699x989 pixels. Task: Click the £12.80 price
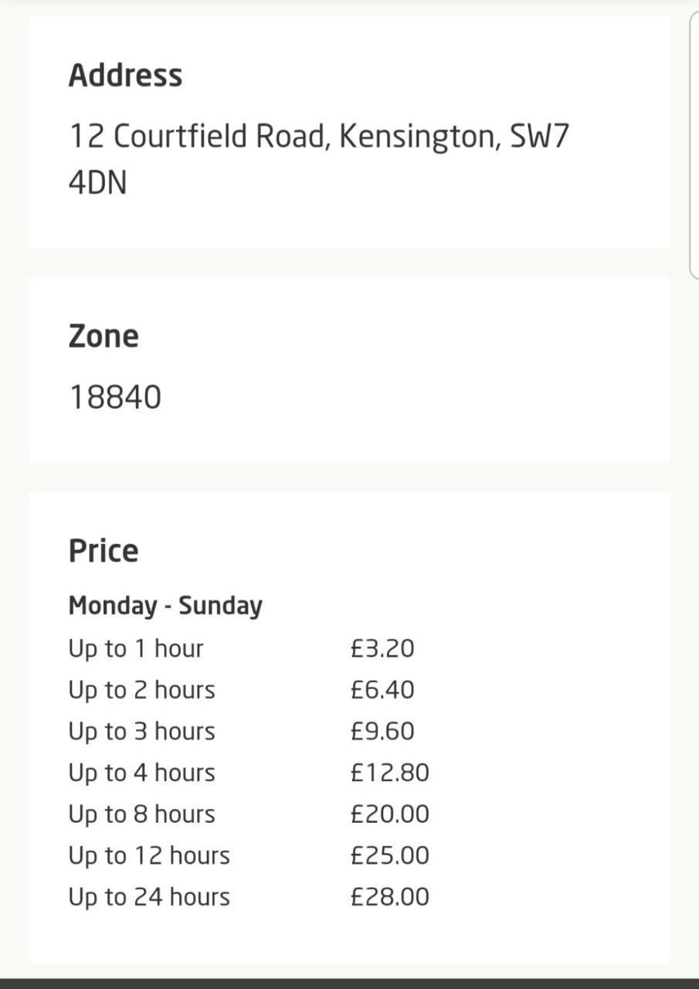pyautogui.click(x=389, y=773)
